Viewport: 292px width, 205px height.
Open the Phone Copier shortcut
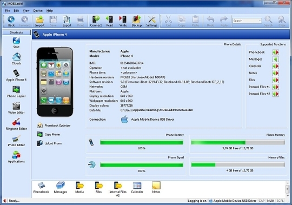click(x=16, y=92)
